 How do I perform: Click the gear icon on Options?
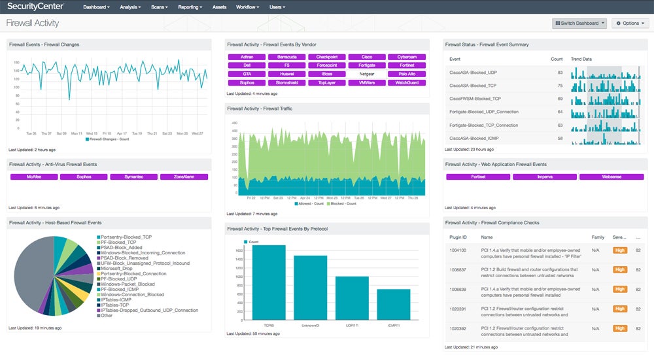[x=619, y=24]
